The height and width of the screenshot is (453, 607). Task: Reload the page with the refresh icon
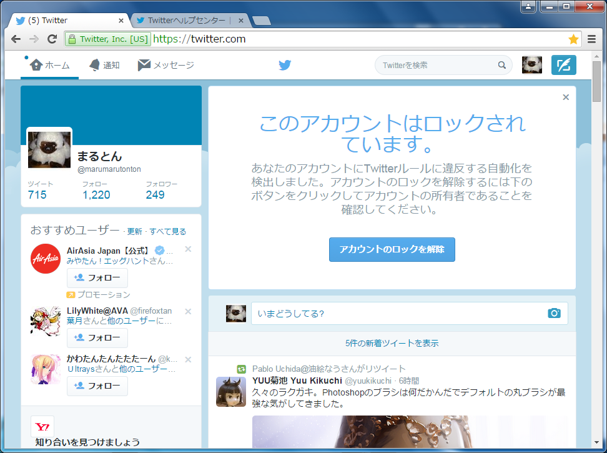pos(52,39)
